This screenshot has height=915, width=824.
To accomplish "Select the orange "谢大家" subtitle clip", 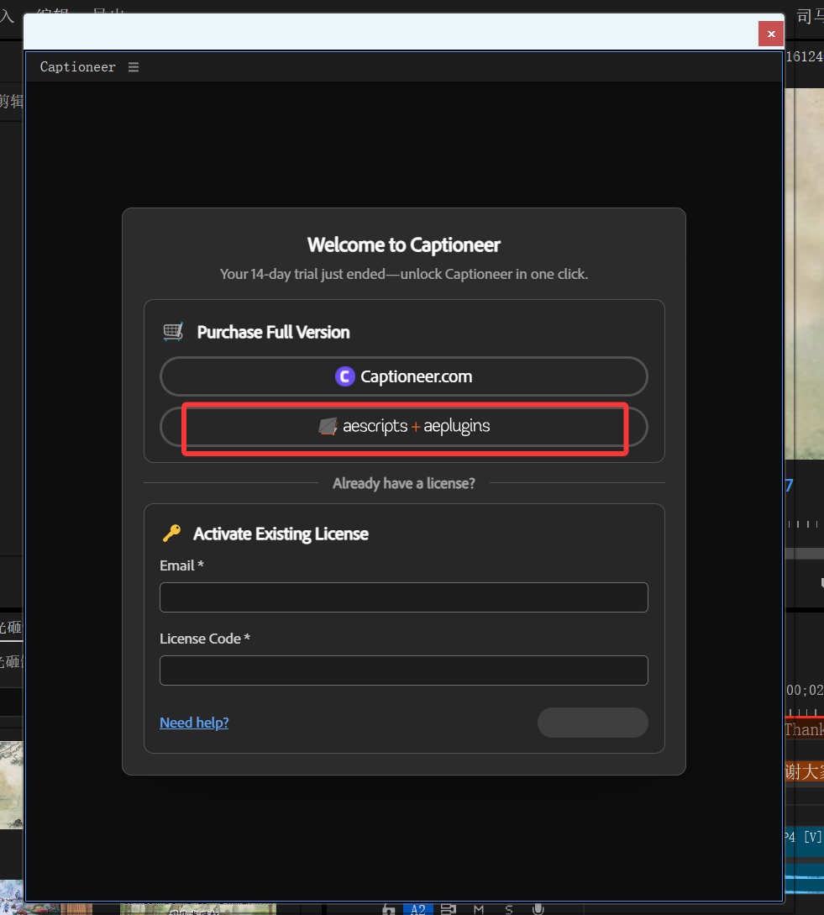I will coord(804,772).
